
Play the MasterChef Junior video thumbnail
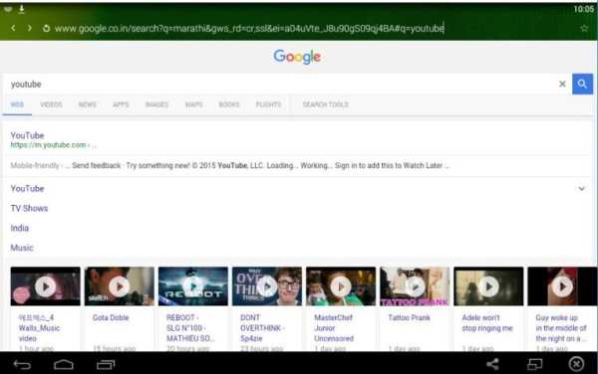pyautogui.click(x=341, y=286)
